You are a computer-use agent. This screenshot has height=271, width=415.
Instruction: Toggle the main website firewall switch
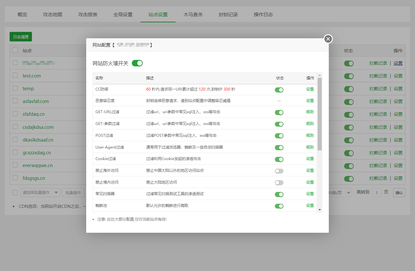(x=137, y=63)
